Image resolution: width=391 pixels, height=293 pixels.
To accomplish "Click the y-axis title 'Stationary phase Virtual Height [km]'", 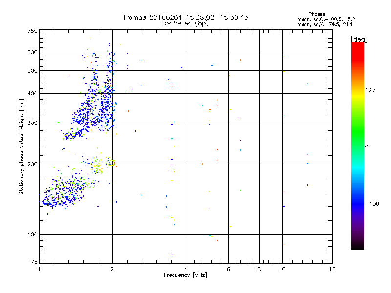I will [x=22, y=146].
